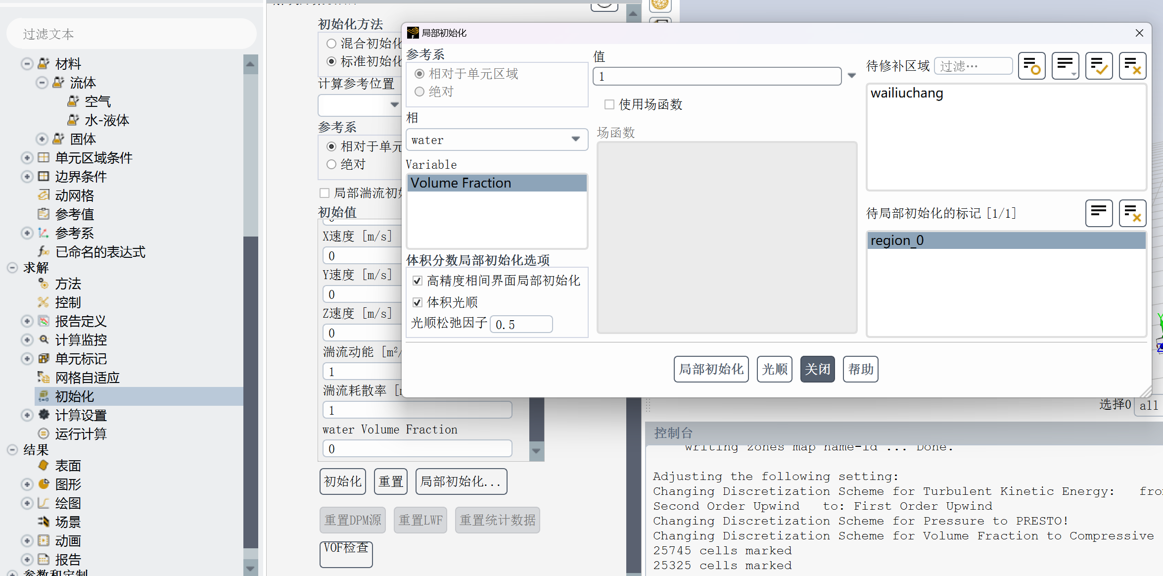The height and width of the screenshot is (576, 1163).
Task: Click the 光顺松弛因子 input field
Action: [x=521, y=325]
